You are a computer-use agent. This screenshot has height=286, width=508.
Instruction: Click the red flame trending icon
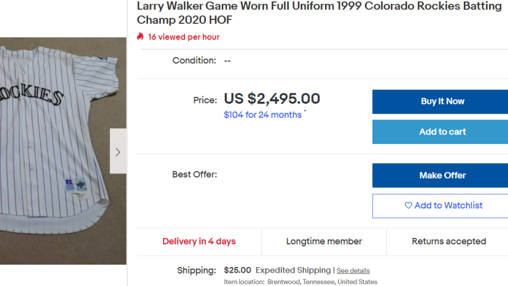pos(140,37)
